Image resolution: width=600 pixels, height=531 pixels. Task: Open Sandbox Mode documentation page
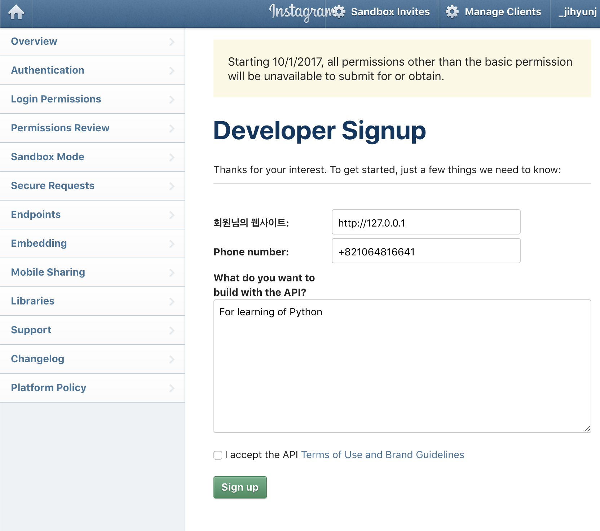coord(48,157)
